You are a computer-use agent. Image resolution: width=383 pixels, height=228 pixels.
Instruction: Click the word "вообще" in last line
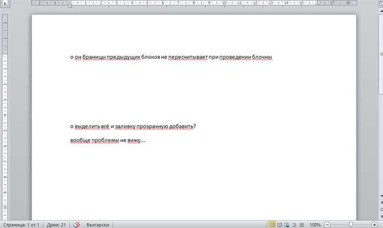[80, 141]
